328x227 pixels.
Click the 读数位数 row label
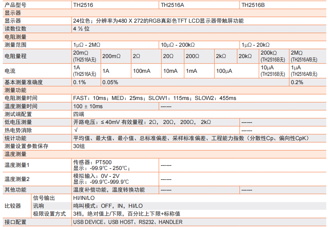point(15,29)
